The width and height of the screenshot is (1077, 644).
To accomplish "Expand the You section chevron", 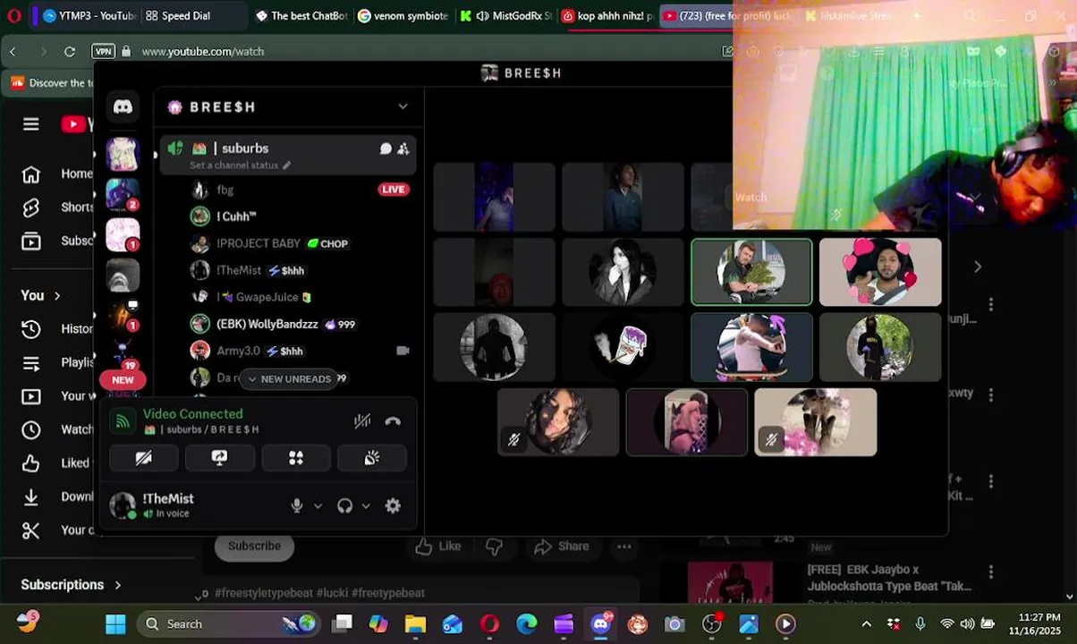I will click(x=57, y=296).
